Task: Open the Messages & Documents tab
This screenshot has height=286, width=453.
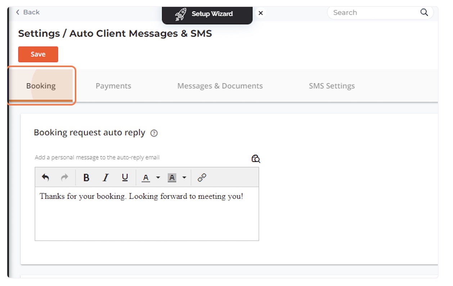Action: pyautogui.click(x=220, y=86)
